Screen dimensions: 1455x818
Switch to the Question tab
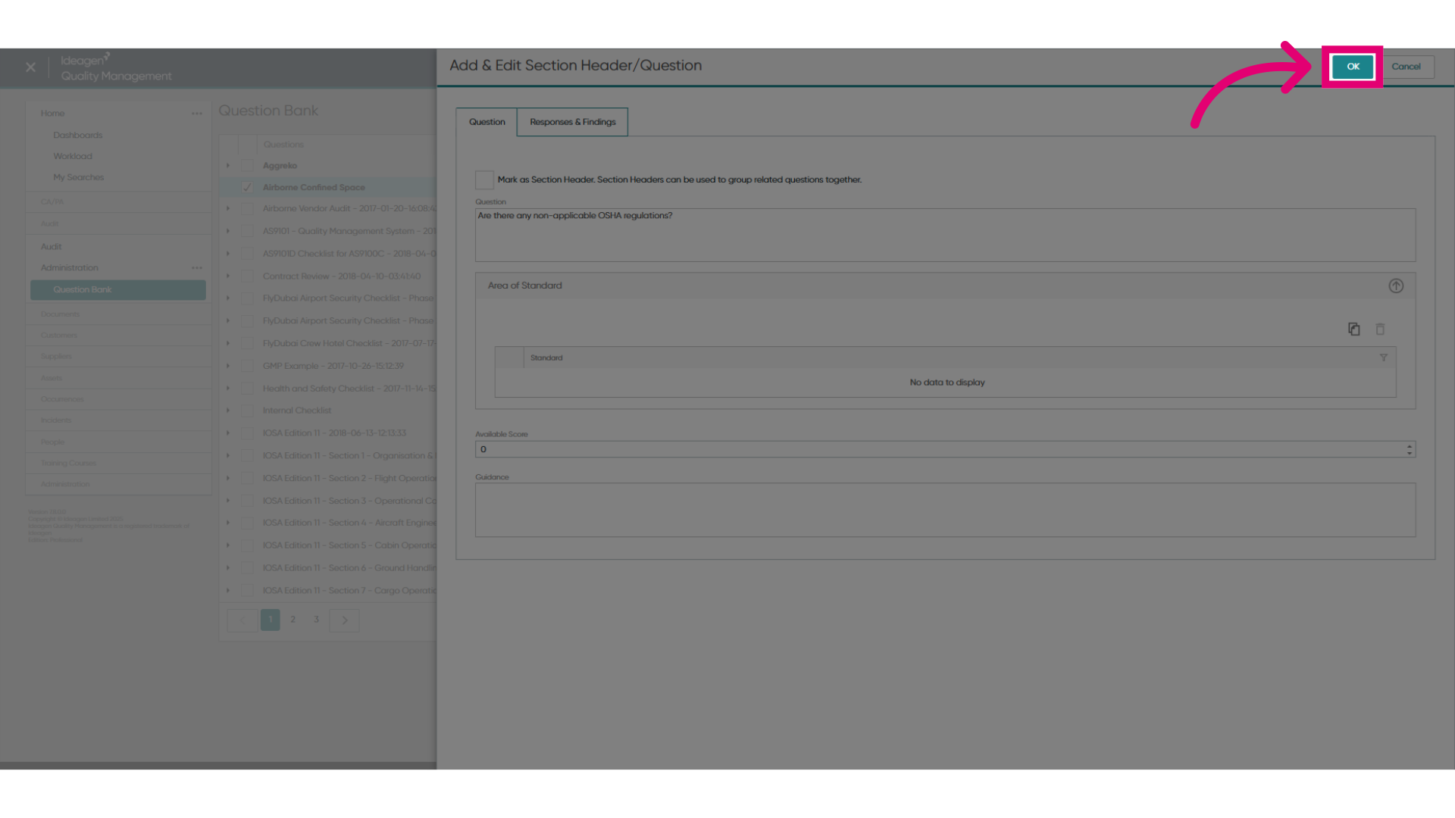click(x=487, y=122)
